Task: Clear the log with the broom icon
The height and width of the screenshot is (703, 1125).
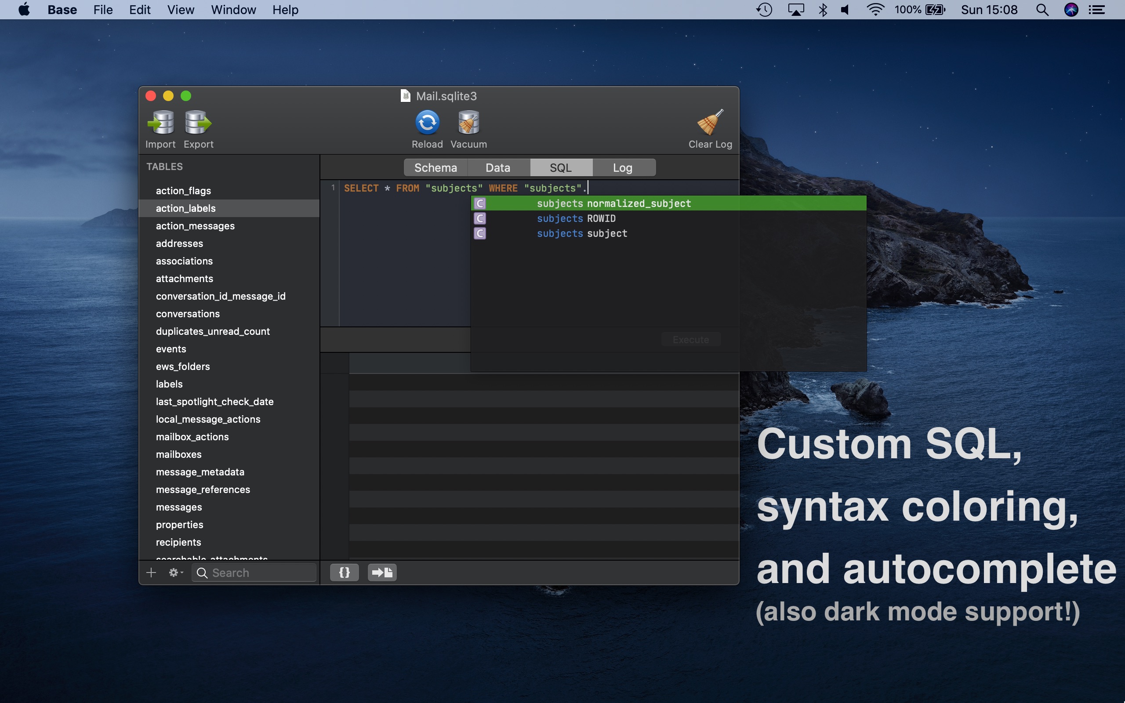Action: (710, 122)
